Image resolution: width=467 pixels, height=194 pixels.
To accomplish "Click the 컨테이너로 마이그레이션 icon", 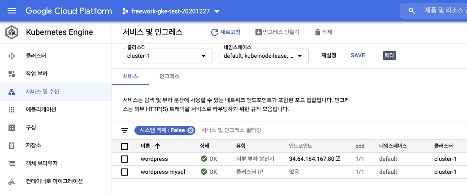I will (12, 181).
